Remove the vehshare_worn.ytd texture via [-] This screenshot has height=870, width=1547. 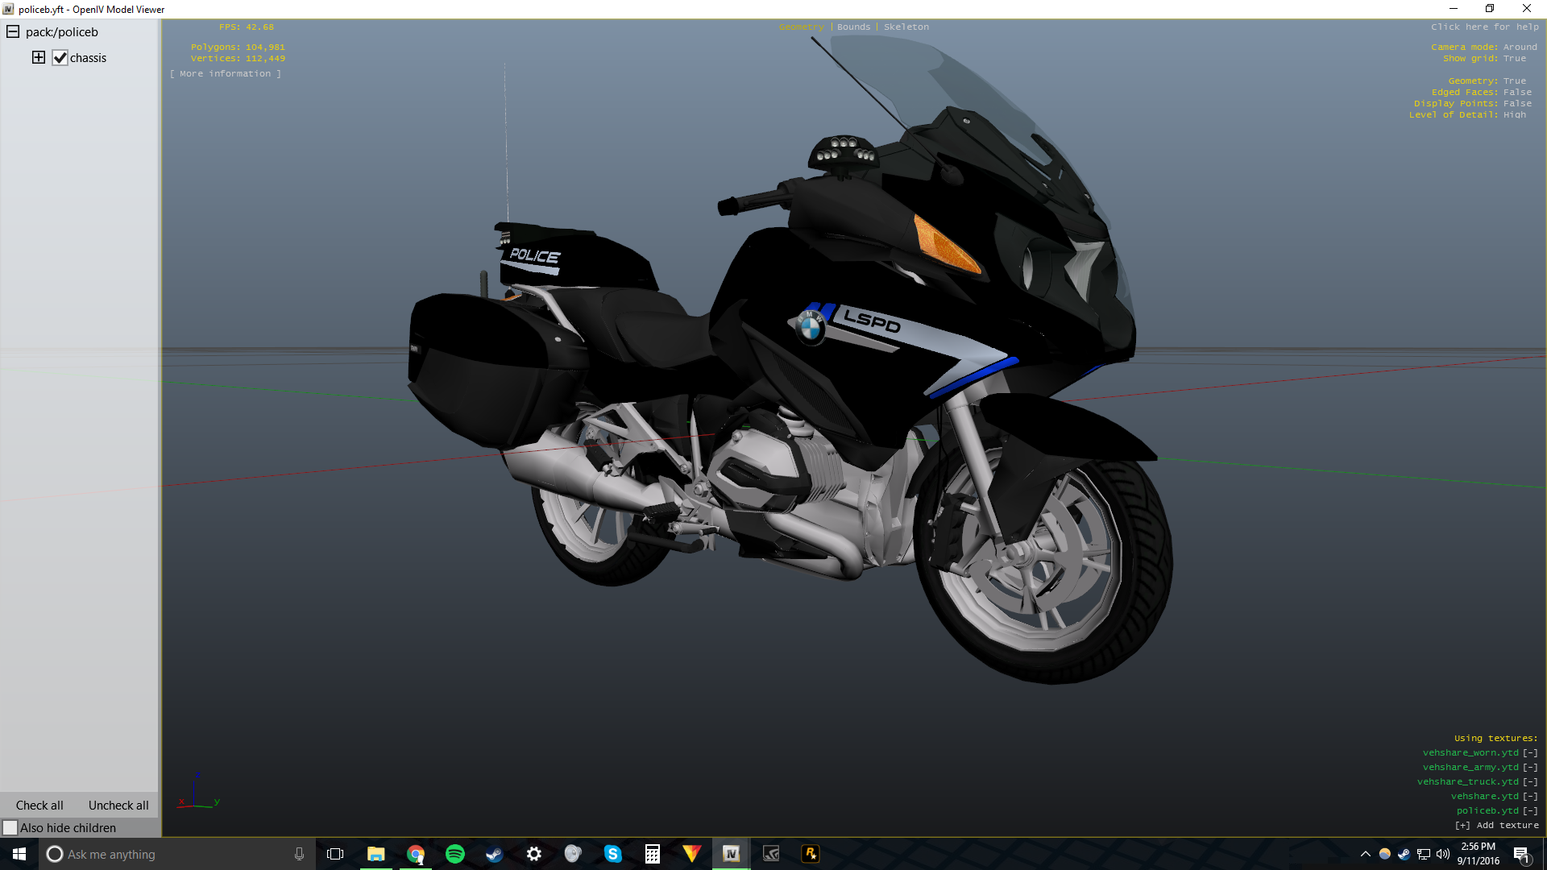(x=1530, y=752)
